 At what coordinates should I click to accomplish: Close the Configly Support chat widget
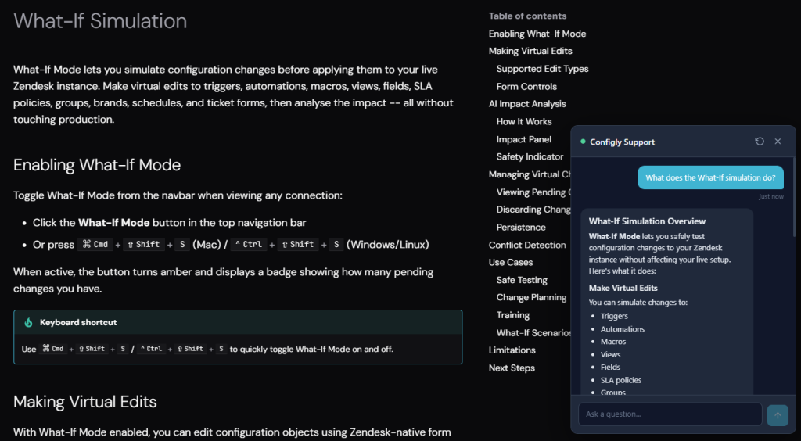click(778, 142)
